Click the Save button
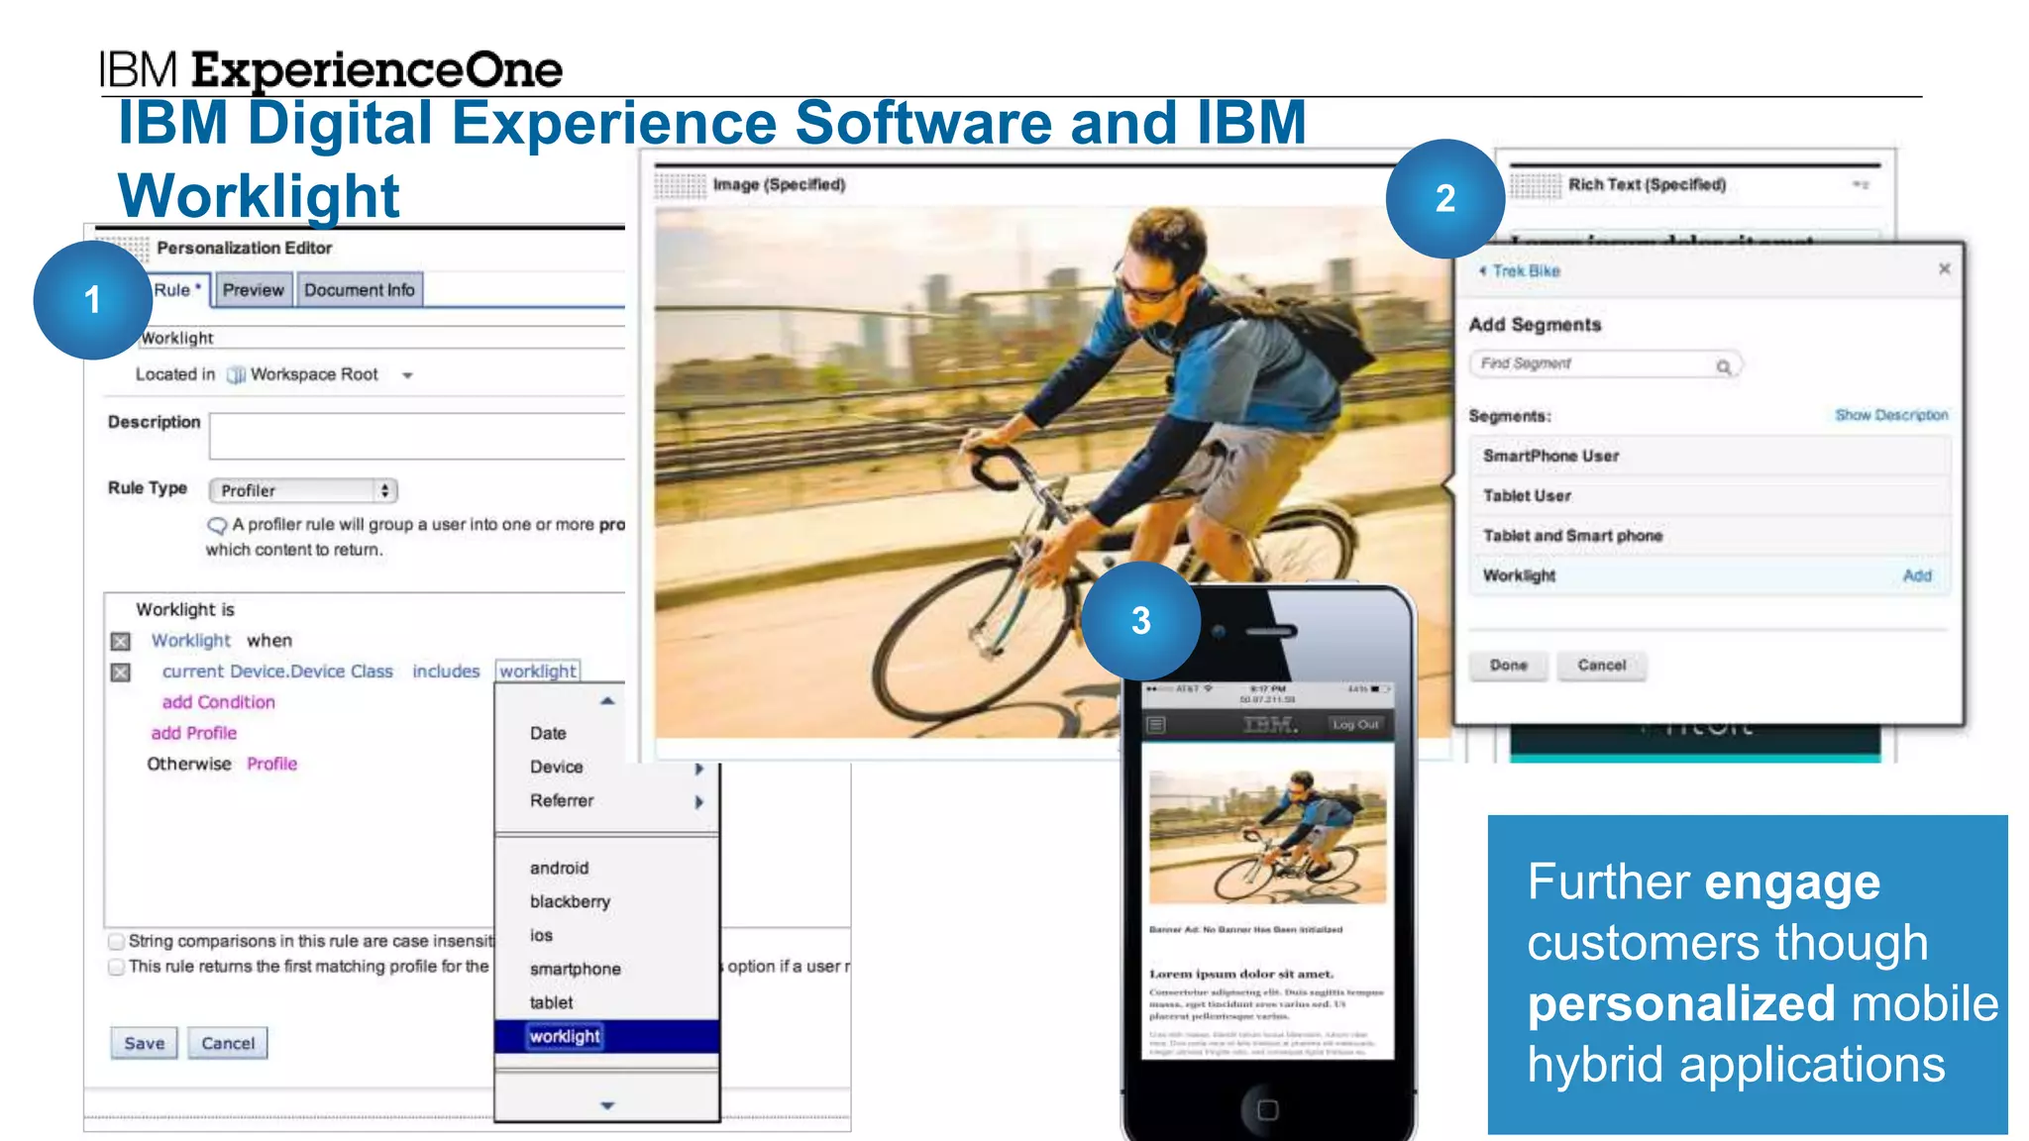 (145, 1044)
